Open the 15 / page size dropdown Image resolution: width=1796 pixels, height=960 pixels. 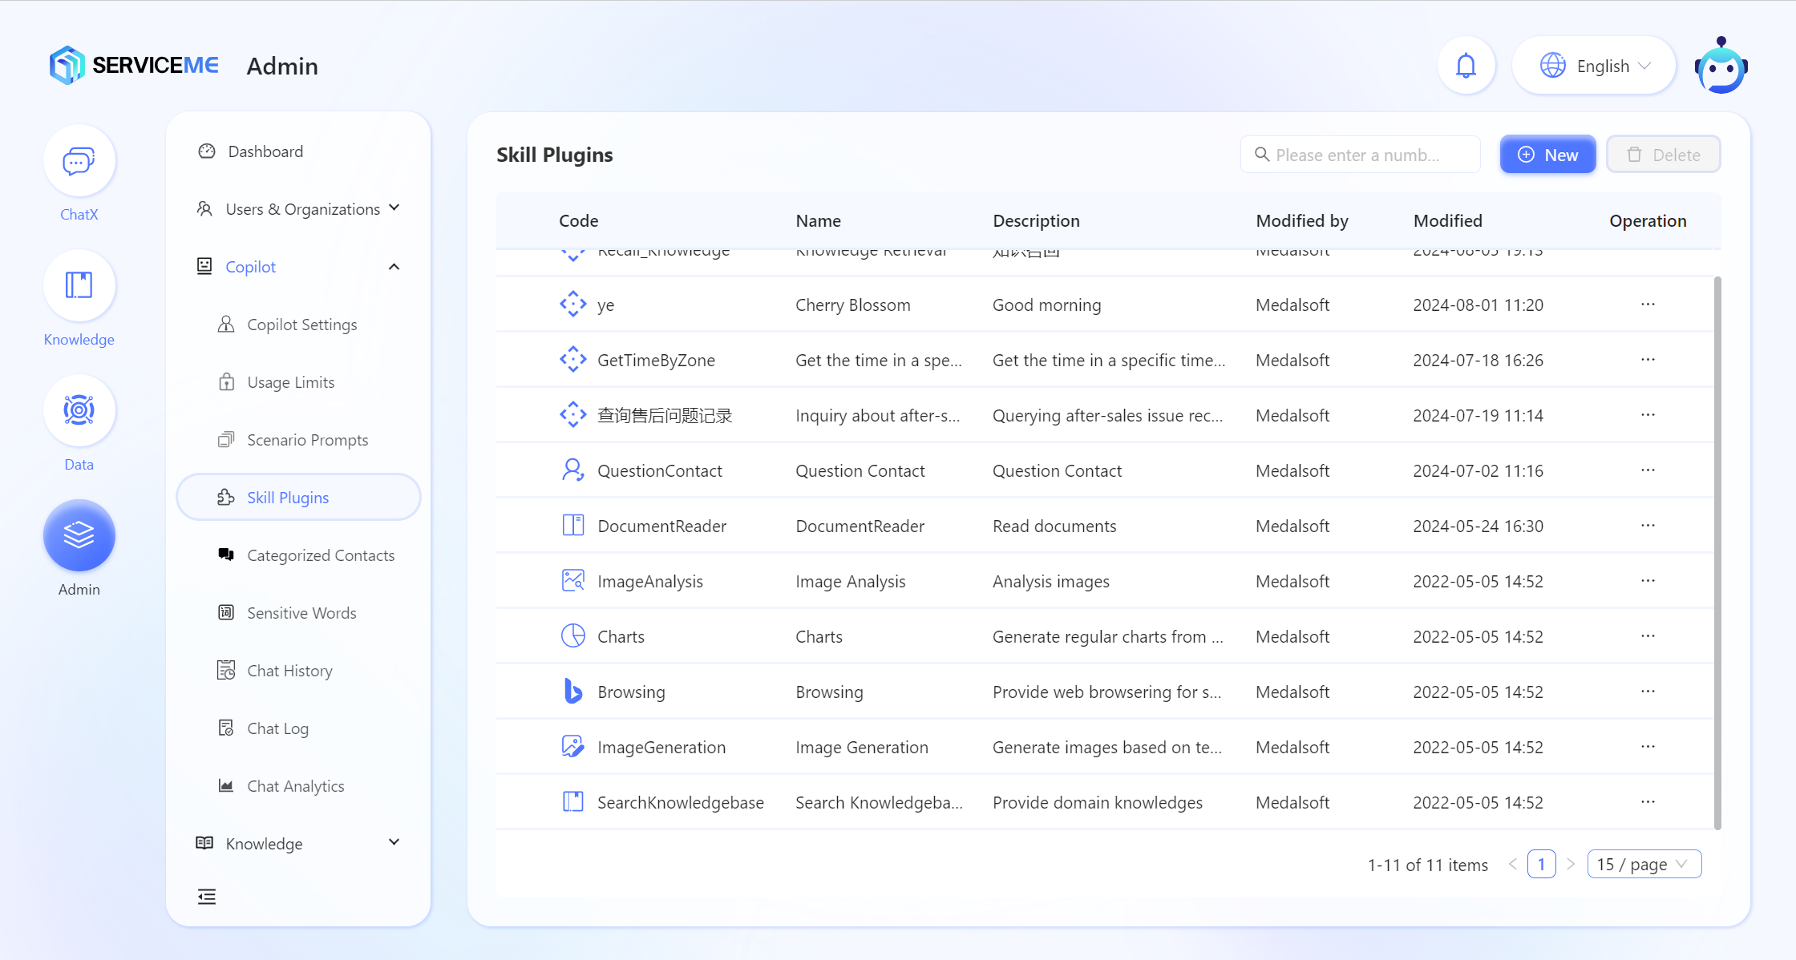(1644, 865)
